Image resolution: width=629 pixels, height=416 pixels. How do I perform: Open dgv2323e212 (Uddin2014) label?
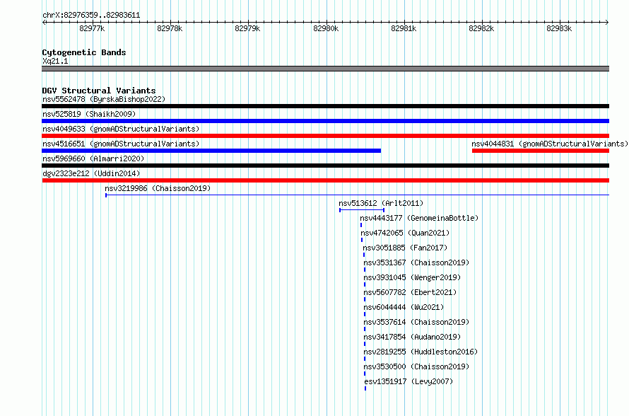point(91,173)
